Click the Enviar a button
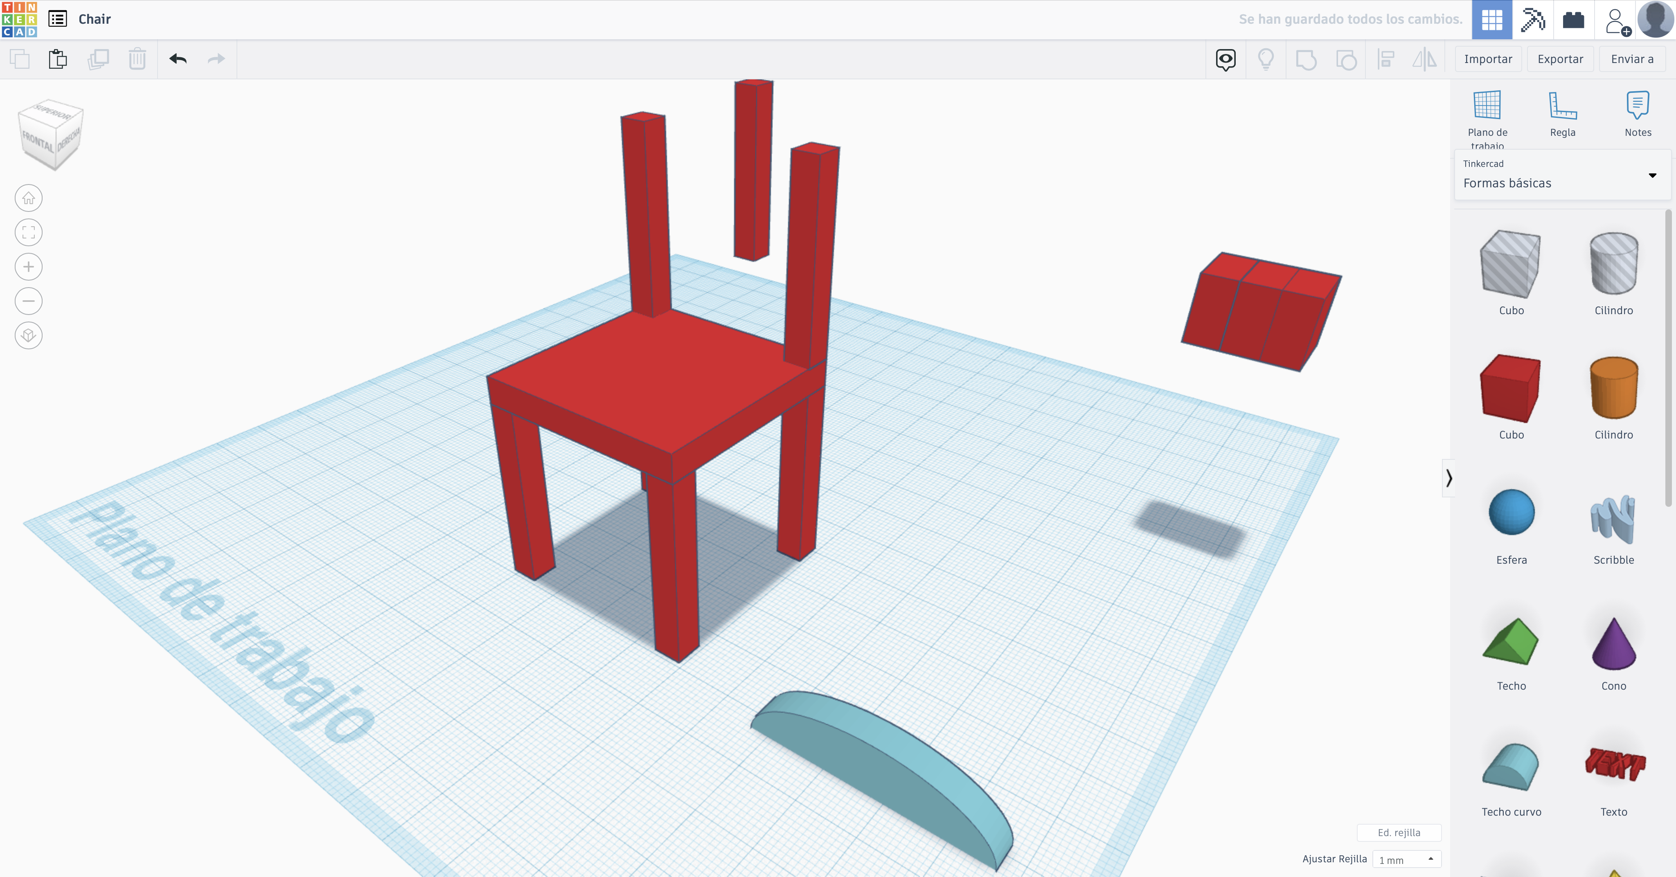This screenshot has width=1676, height=877. tap(1632, 59)
